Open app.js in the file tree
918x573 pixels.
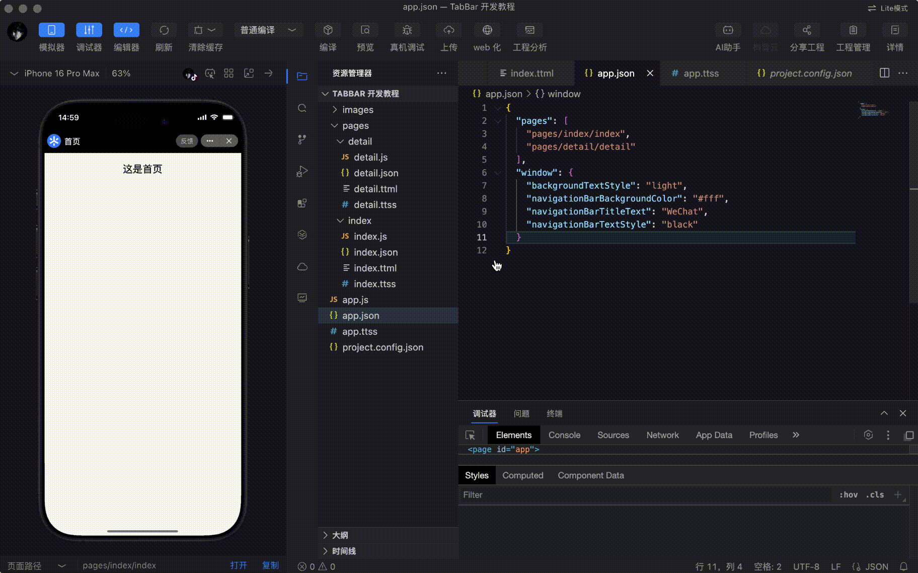tap(388, 300)
